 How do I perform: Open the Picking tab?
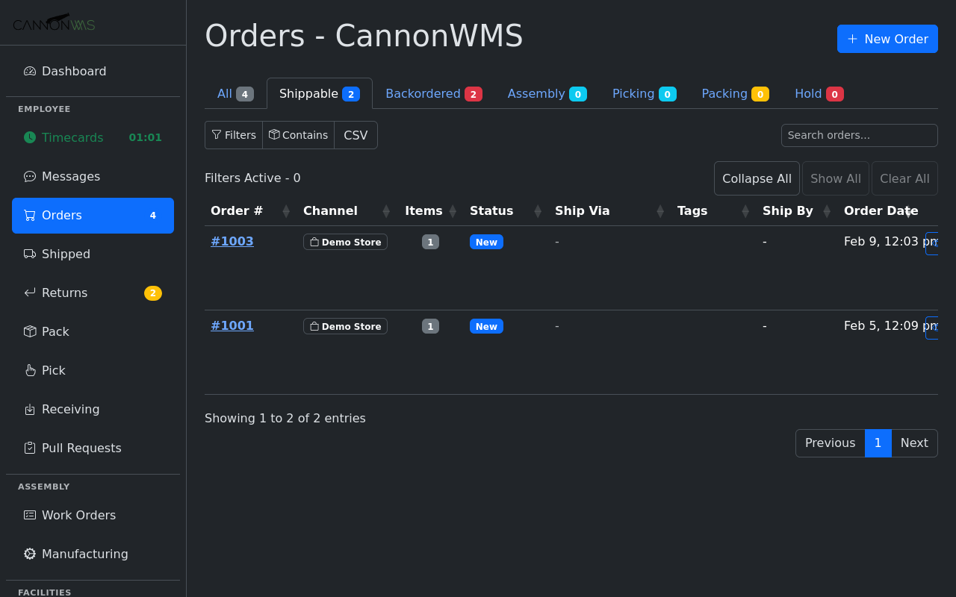[644, 93]
